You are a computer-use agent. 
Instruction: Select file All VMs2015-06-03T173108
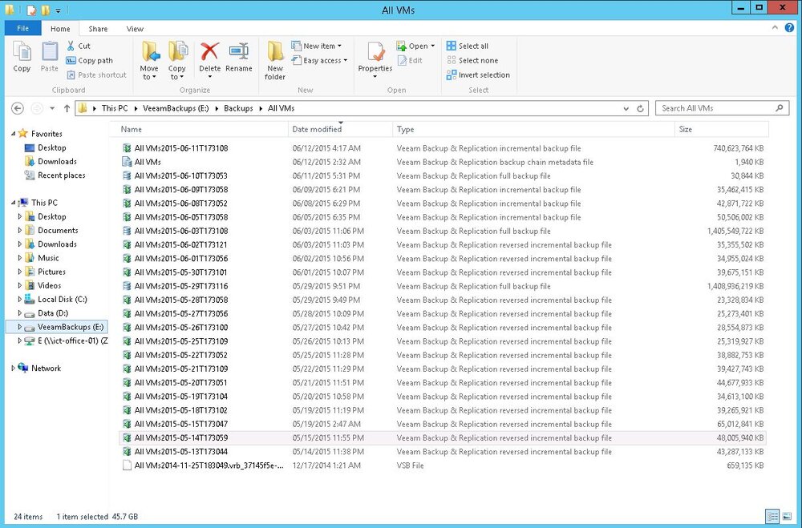point(443,231)
